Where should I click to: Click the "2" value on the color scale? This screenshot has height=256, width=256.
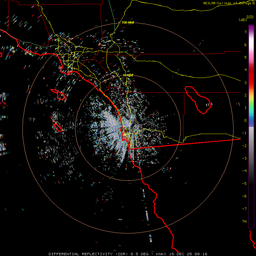coord(245,95)
